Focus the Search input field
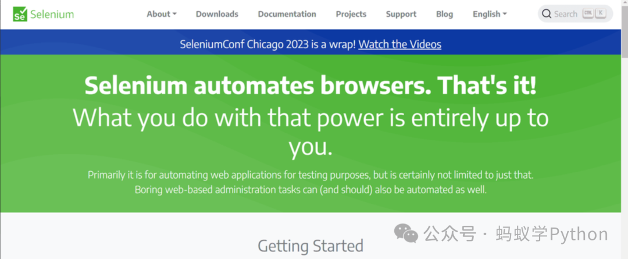This screenshot has width=628, height=259. click(x=575, y=14)
